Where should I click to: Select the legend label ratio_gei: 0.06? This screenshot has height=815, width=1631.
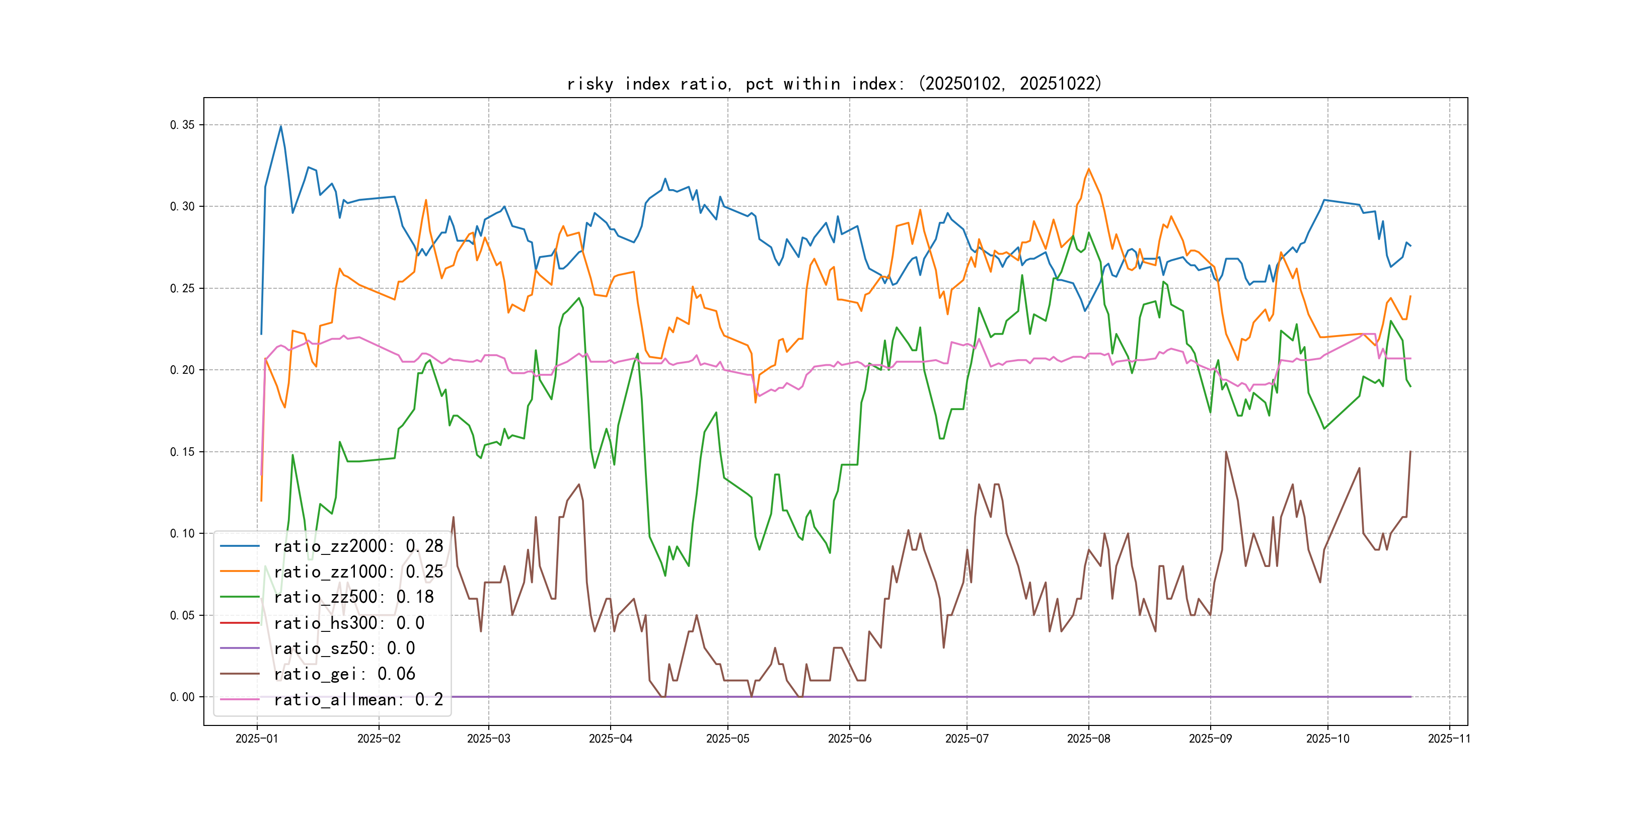tap(344, 674)
